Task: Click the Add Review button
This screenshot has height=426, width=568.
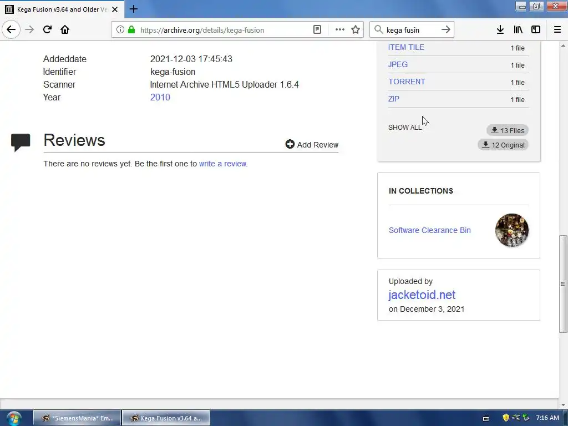Action: tap(312, 145)
